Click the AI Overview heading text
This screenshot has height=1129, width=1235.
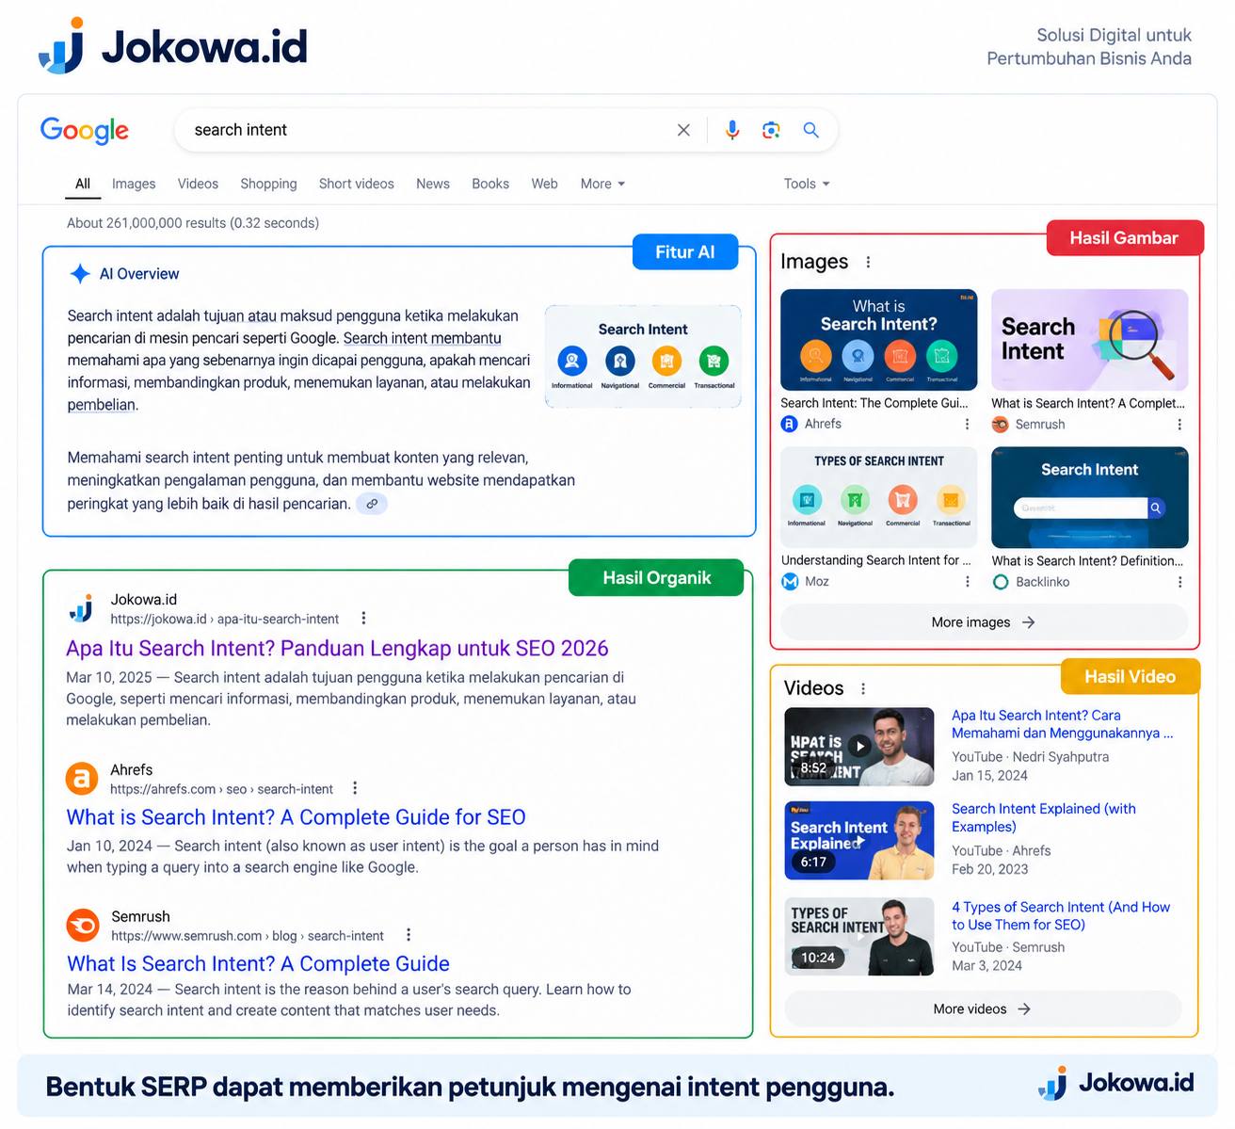(x=139, y=274)
